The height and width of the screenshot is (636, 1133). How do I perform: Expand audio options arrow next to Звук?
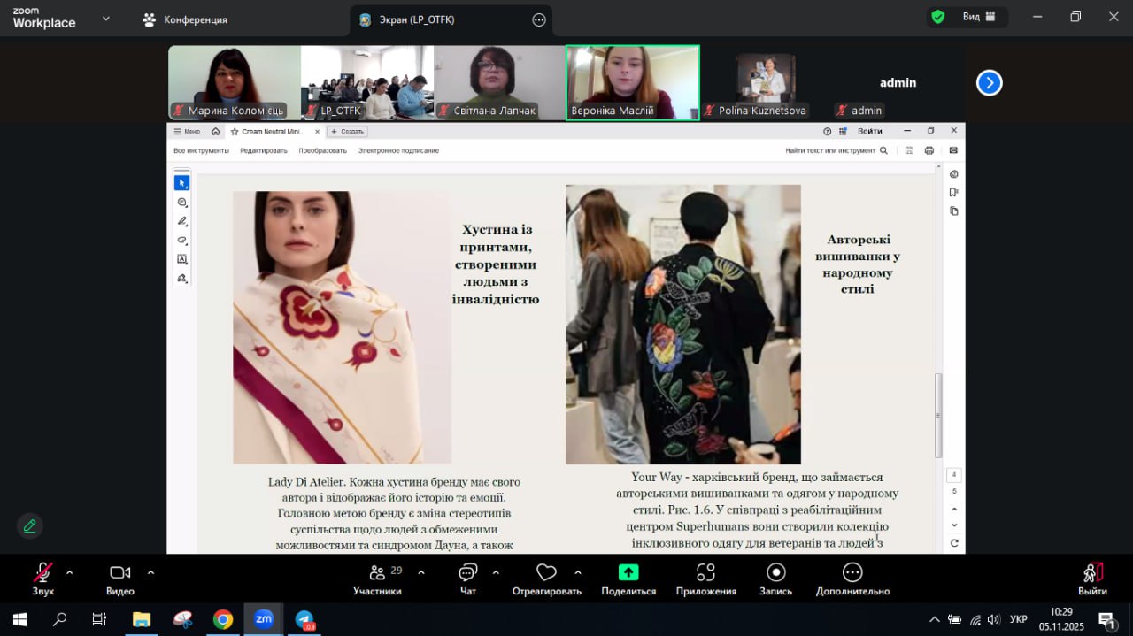coord(70,572)
